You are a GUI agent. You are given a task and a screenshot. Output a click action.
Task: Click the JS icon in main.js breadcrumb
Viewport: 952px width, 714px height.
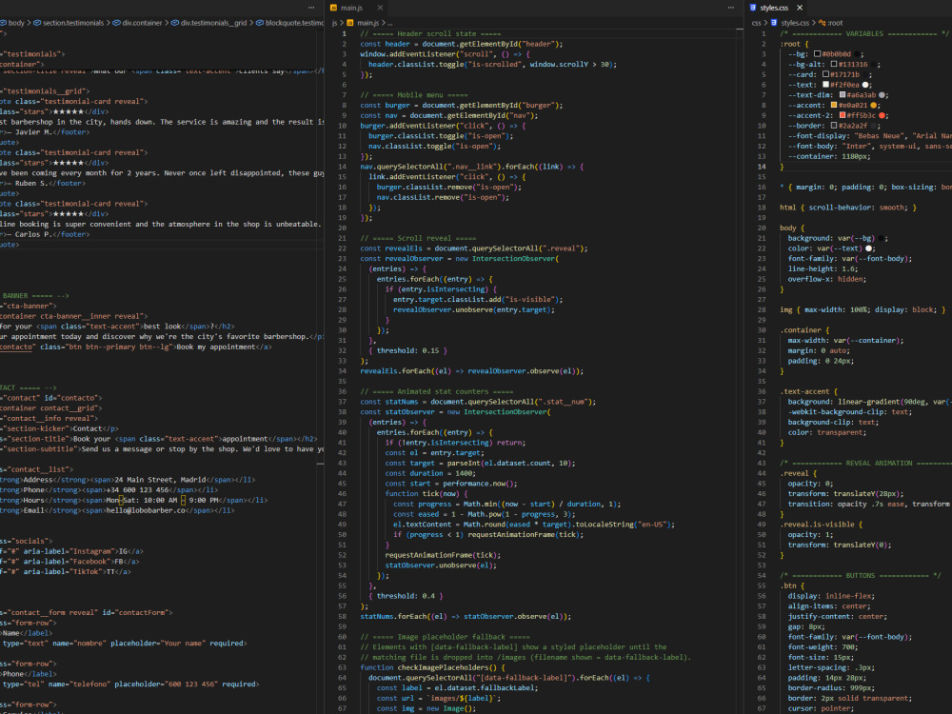click(350, 23)
